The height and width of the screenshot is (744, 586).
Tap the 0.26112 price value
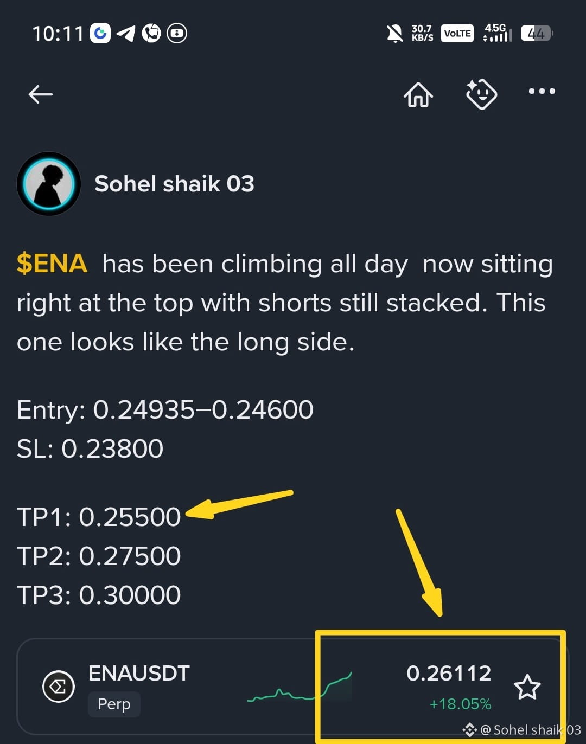[x=449, y=673]
